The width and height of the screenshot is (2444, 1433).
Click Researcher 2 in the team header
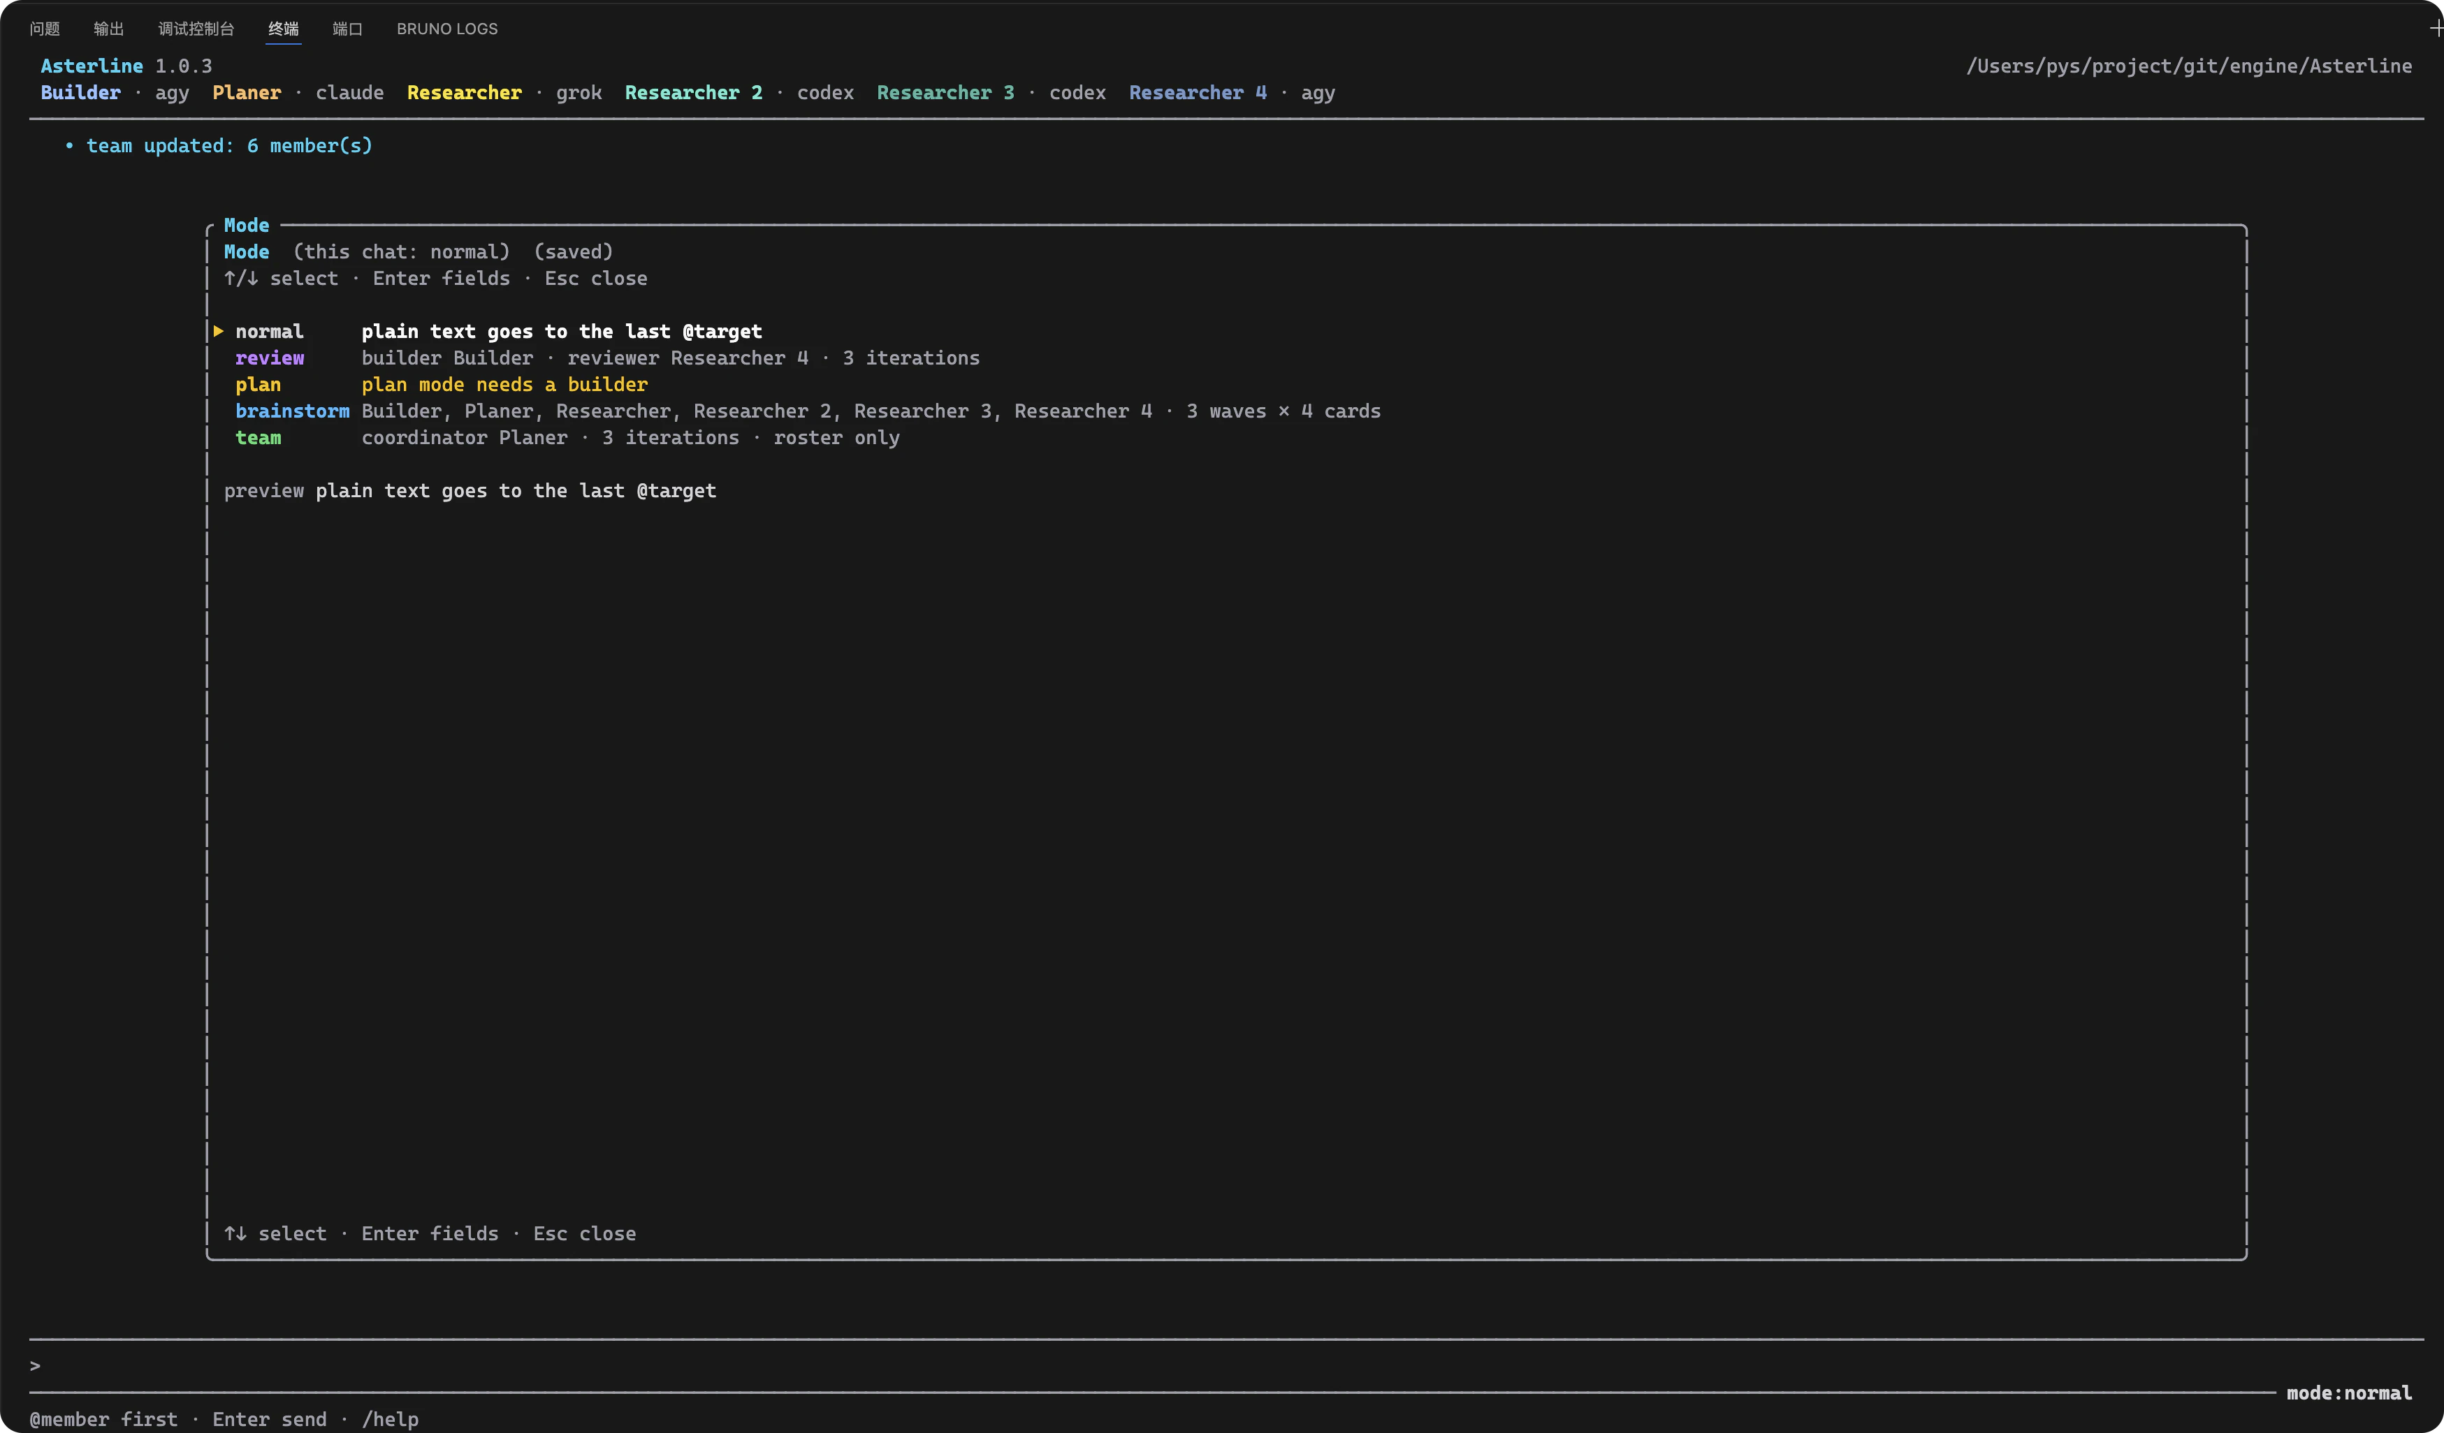pos(693,92)
